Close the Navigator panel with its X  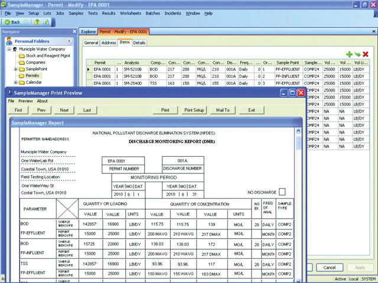coord(73,31)
